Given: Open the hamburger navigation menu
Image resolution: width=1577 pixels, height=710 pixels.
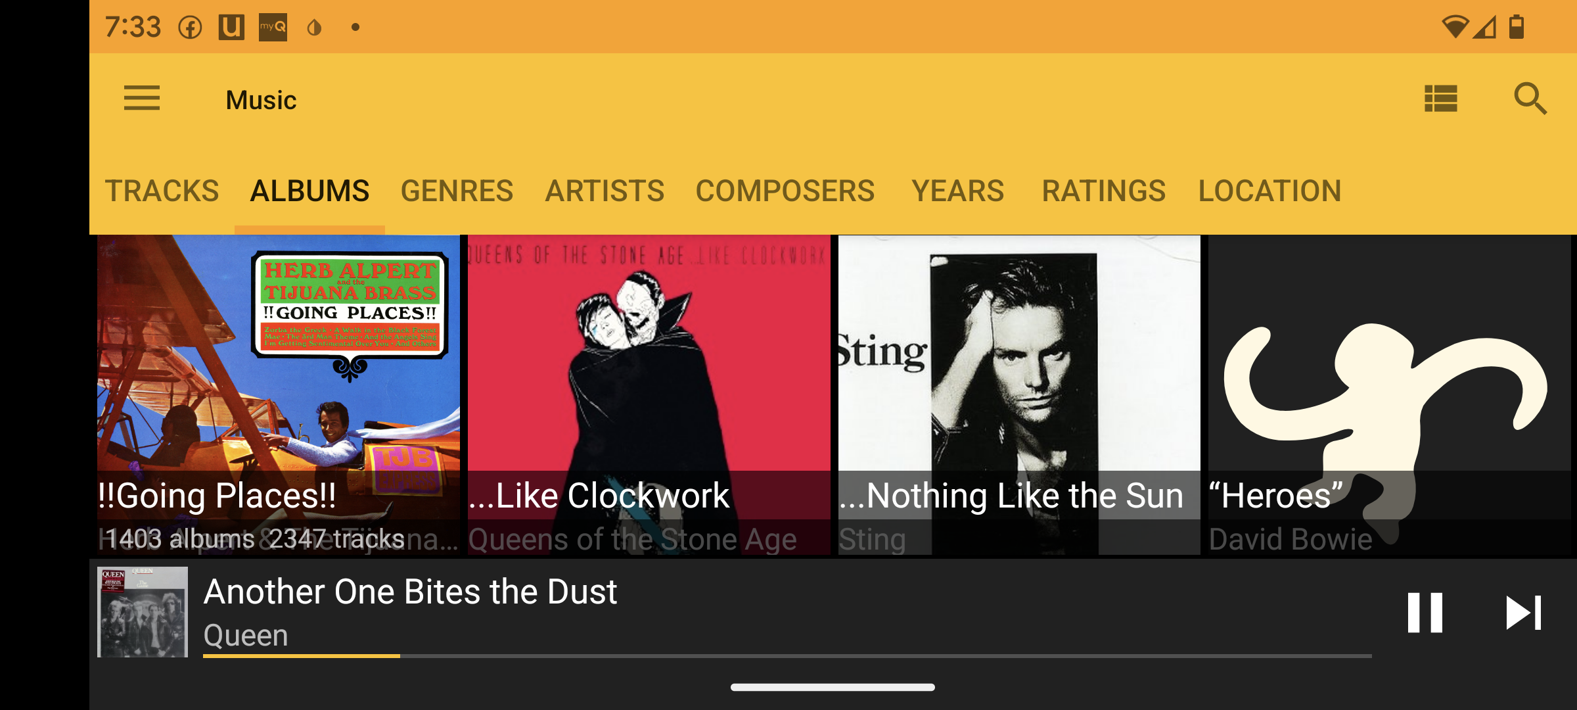Looking at the screenshot, I should pyautogui.click(x=142, y=99).
